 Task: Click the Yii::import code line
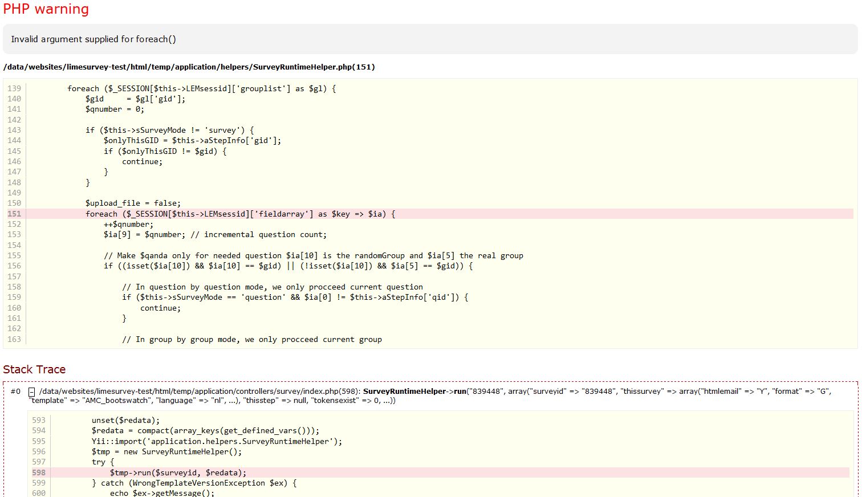click(x=217, y=441)
